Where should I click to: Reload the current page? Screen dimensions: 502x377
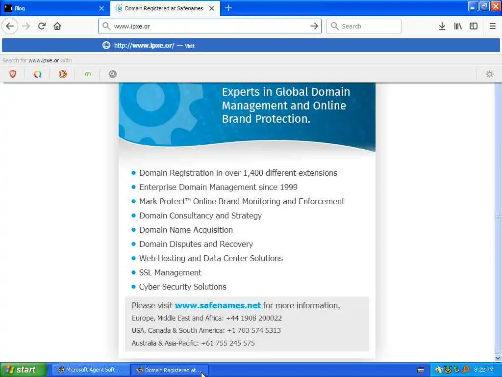42,27
